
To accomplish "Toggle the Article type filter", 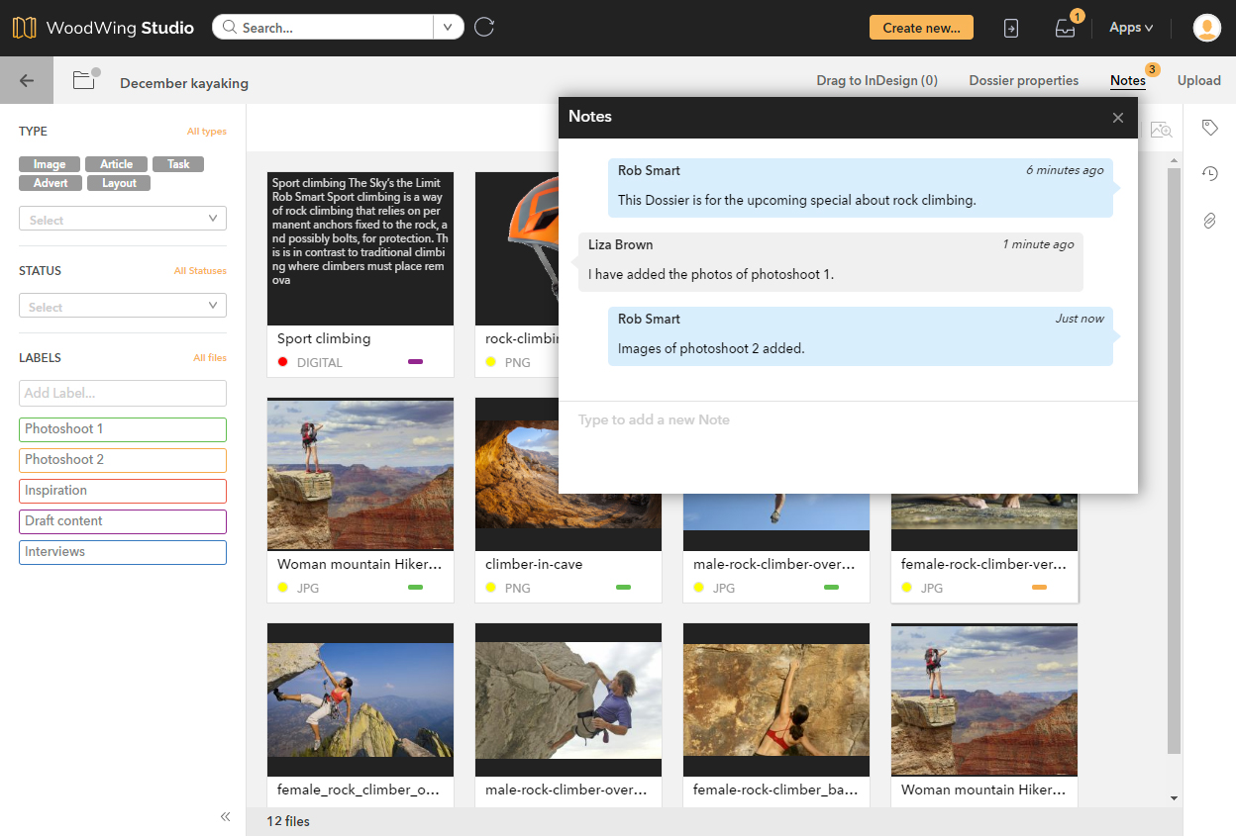I will 116,164.
